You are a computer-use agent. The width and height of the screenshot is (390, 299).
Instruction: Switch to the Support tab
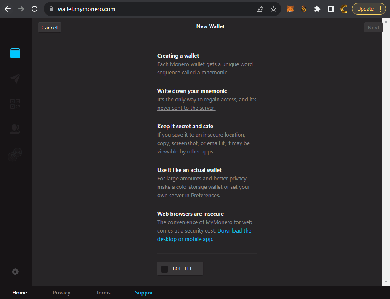(x=145, y=292)
